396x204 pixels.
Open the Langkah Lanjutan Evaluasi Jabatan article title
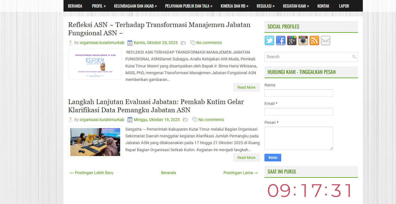point(156,106)
